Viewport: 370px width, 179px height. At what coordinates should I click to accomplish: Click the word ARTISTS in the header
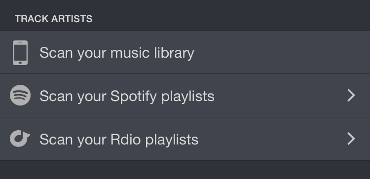(x=72, y=19)
